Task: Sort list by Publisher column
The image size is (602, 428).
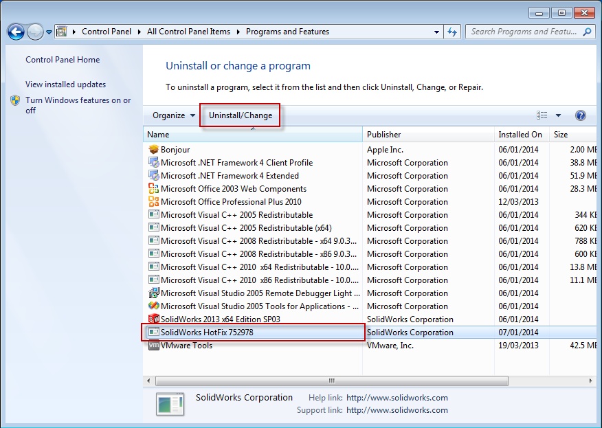Action: (428, 135)
